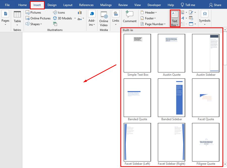Click the Chart icon

[x=80, y=13]
